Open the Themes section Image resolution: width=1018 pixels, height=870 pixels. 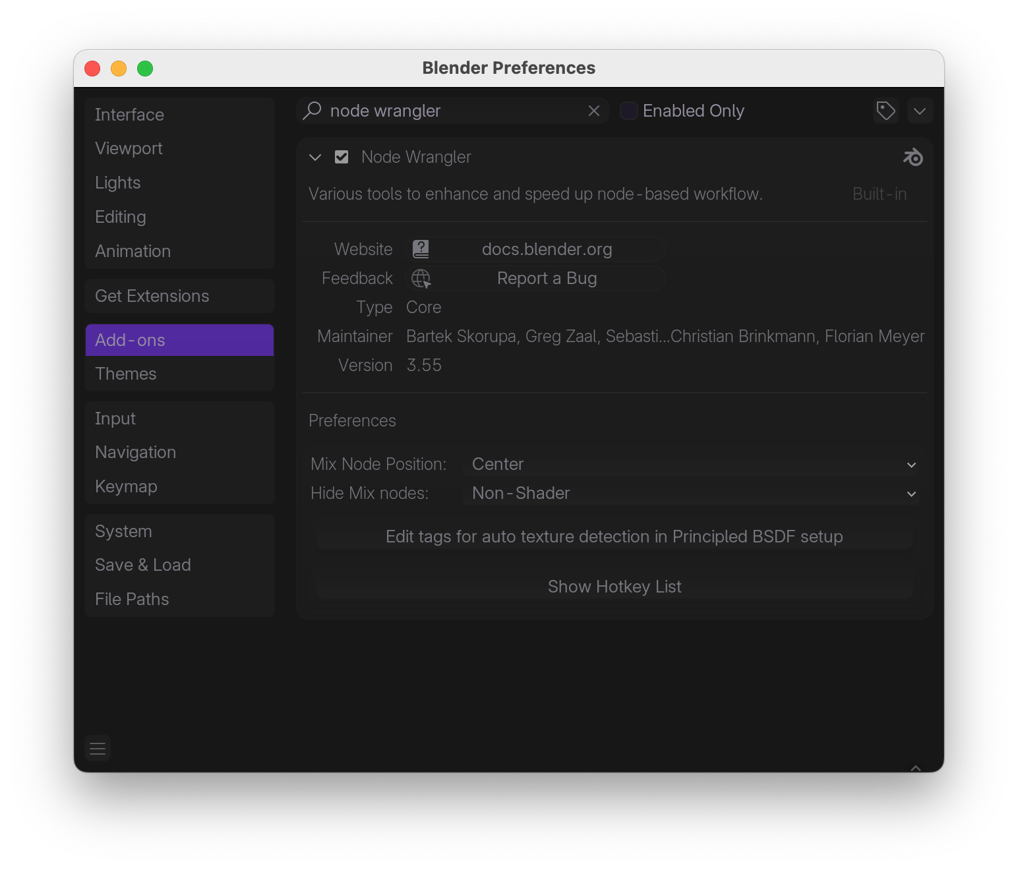pos(180,374)
